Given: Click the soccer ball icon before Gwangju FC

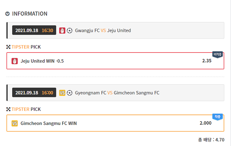Looking at the screenshot, I should coord(70,30).
